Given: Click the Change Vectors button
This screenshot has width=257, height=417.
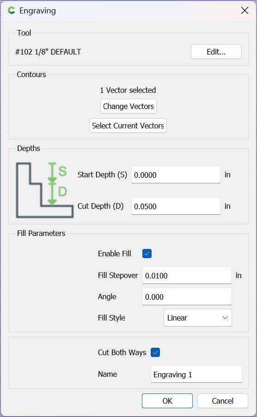Looking at the screenshot, I should [128, 106].
